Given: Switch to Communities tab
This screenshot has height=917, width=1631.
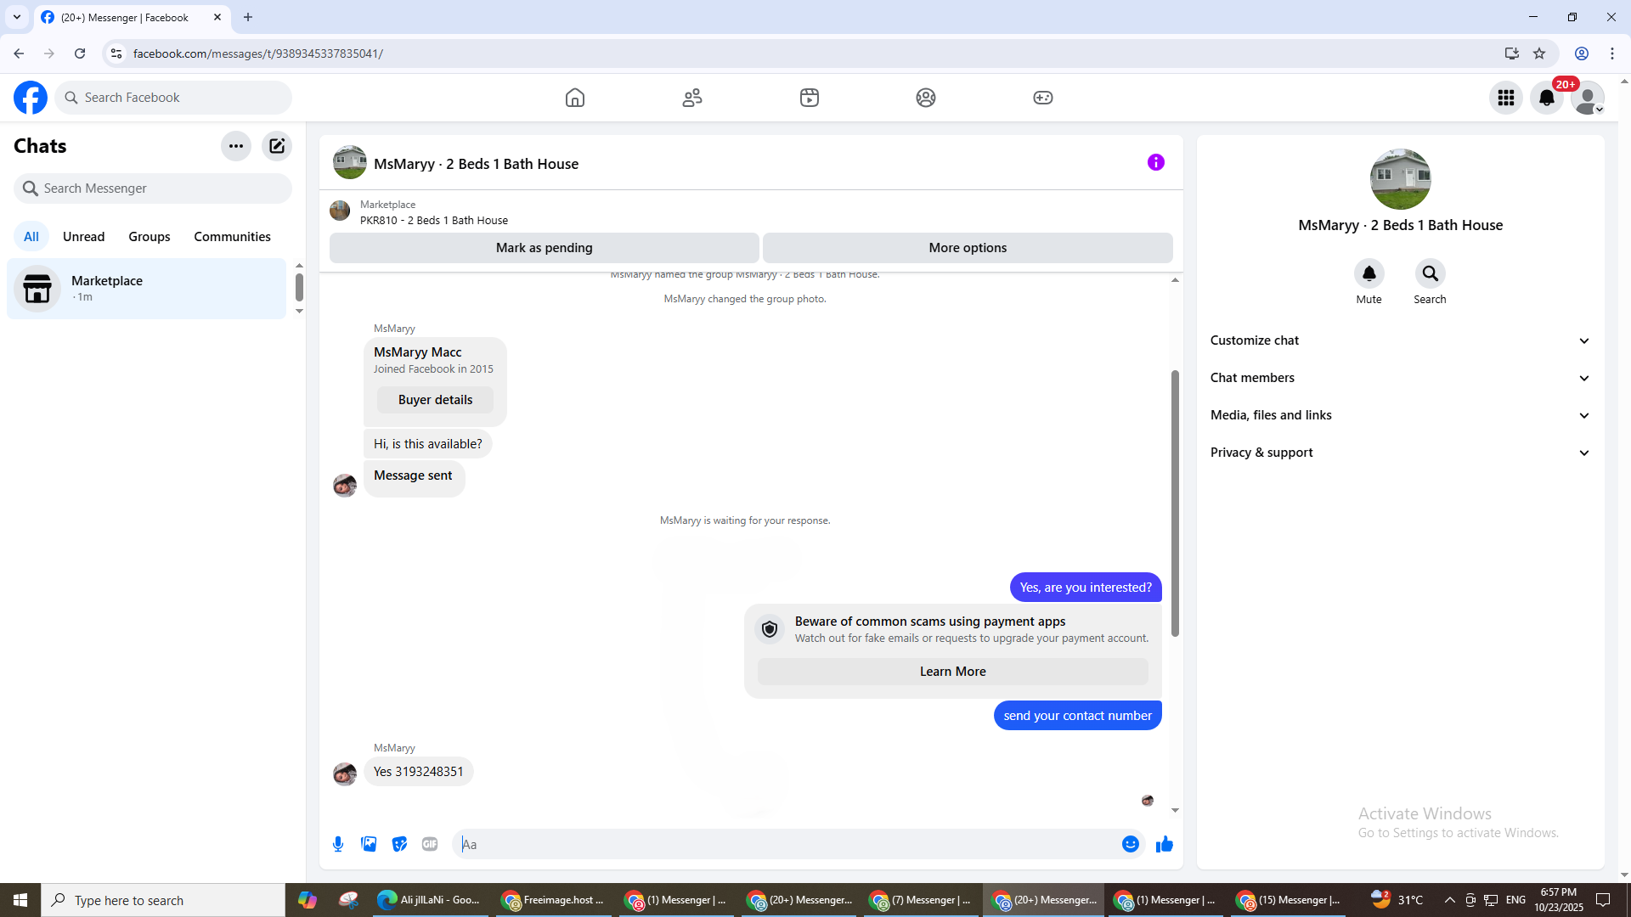Looking at the screenshot, I should coord(232,237).
